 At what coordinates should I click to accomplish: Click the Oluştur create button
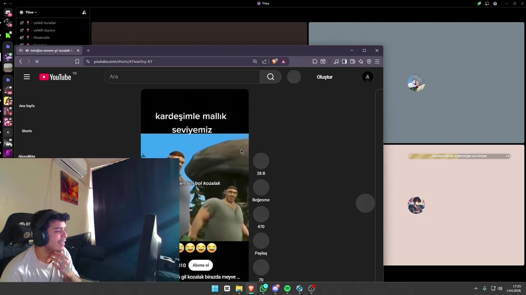tap(325, 77)
